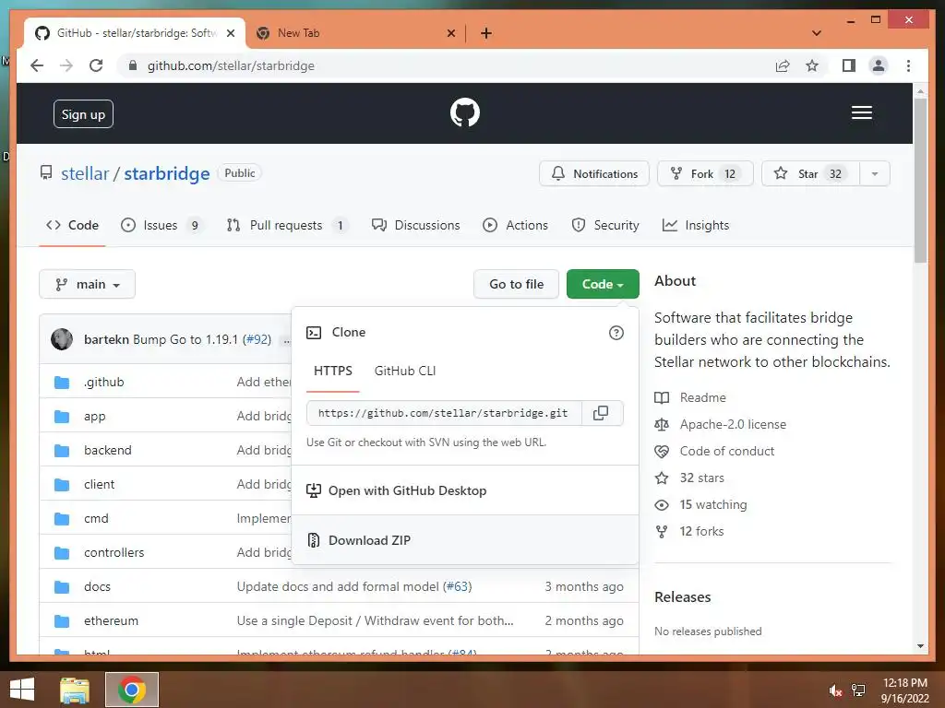Open the tab search chevron
Image resolution: width=945 pixels, height=708 pixels.
pyautogui.click(x=817, y=33)
